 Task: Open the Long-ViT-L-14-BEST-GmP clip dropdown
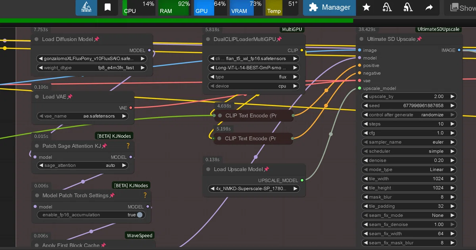point(253,68)
